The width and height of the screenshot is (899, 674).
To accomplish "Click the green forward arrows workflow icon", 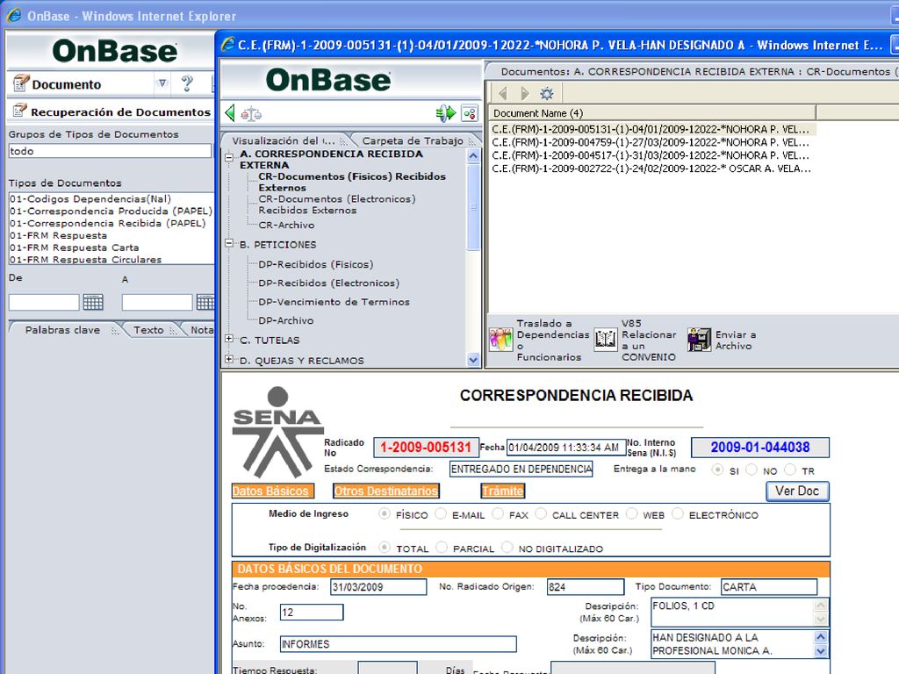I will tap(445, 113).
